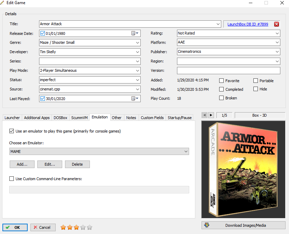Image resolution: width=289 pixels, height=234 pixels.
Task: Set rating to five stars
Action: pyautogui.click(x=90, y=227)
